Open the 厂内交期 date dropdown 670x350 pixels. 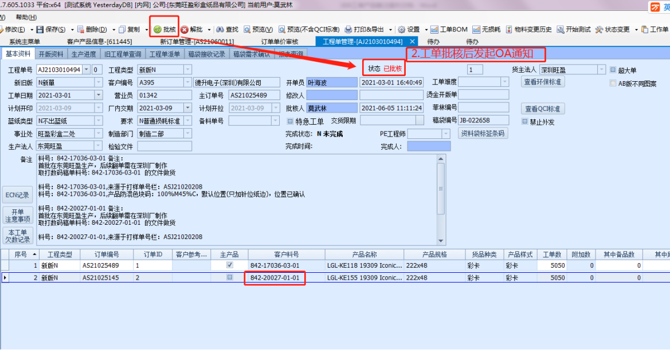pyautogui.click(x=187, y=108)
